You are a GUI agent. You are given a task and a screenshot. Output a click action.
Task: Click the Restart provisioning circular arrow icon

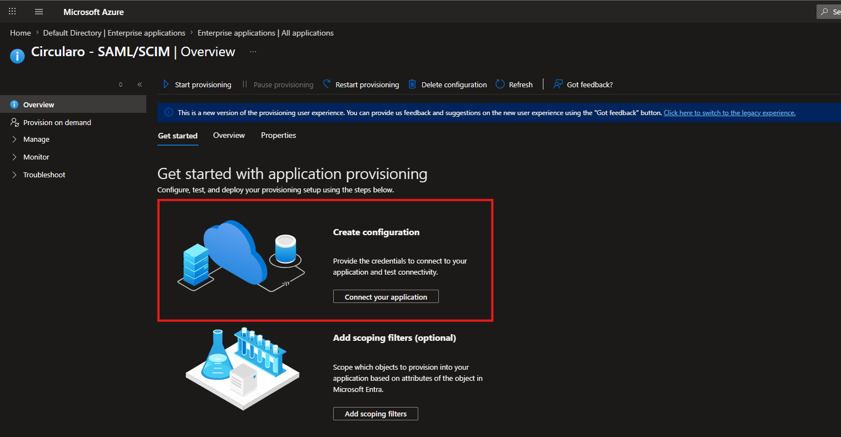coord(327,85)
